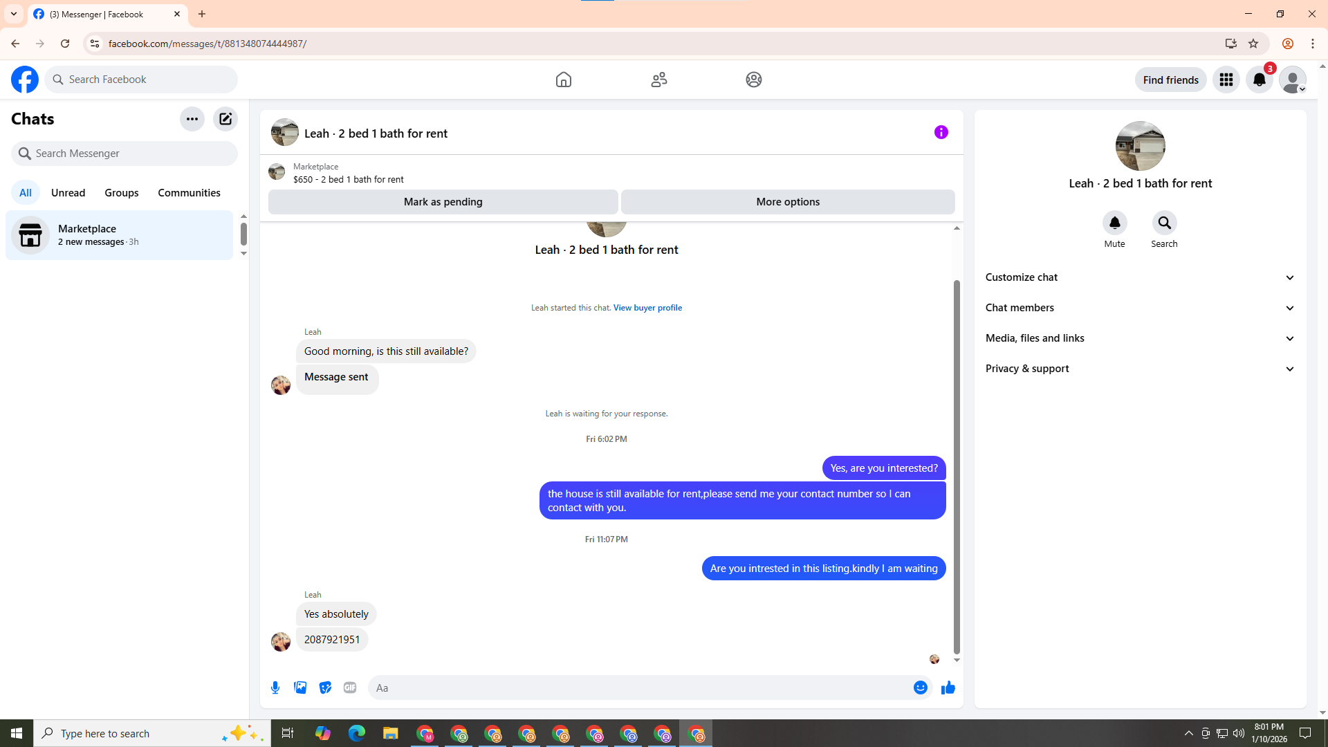Click the voice clip microphone icon
The width and height of the screenshot is (1328, 747).
pos(275,688)
